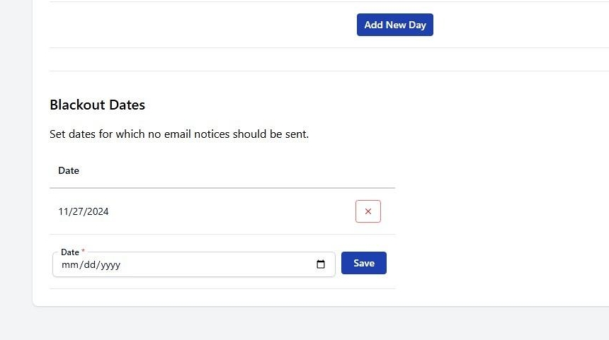The width and height of the screenshot is (609, 340).
Task: Focus the blackout Date input field
Action: coord(212,265)
